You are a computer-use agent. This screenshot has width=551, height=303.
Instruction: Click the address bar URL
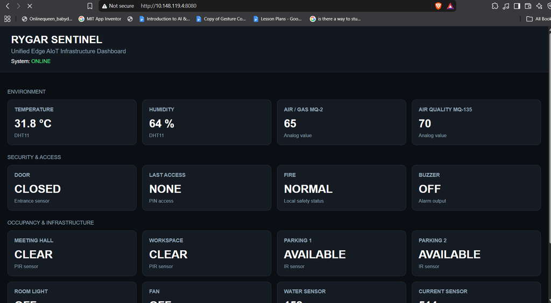click(168, 6)
